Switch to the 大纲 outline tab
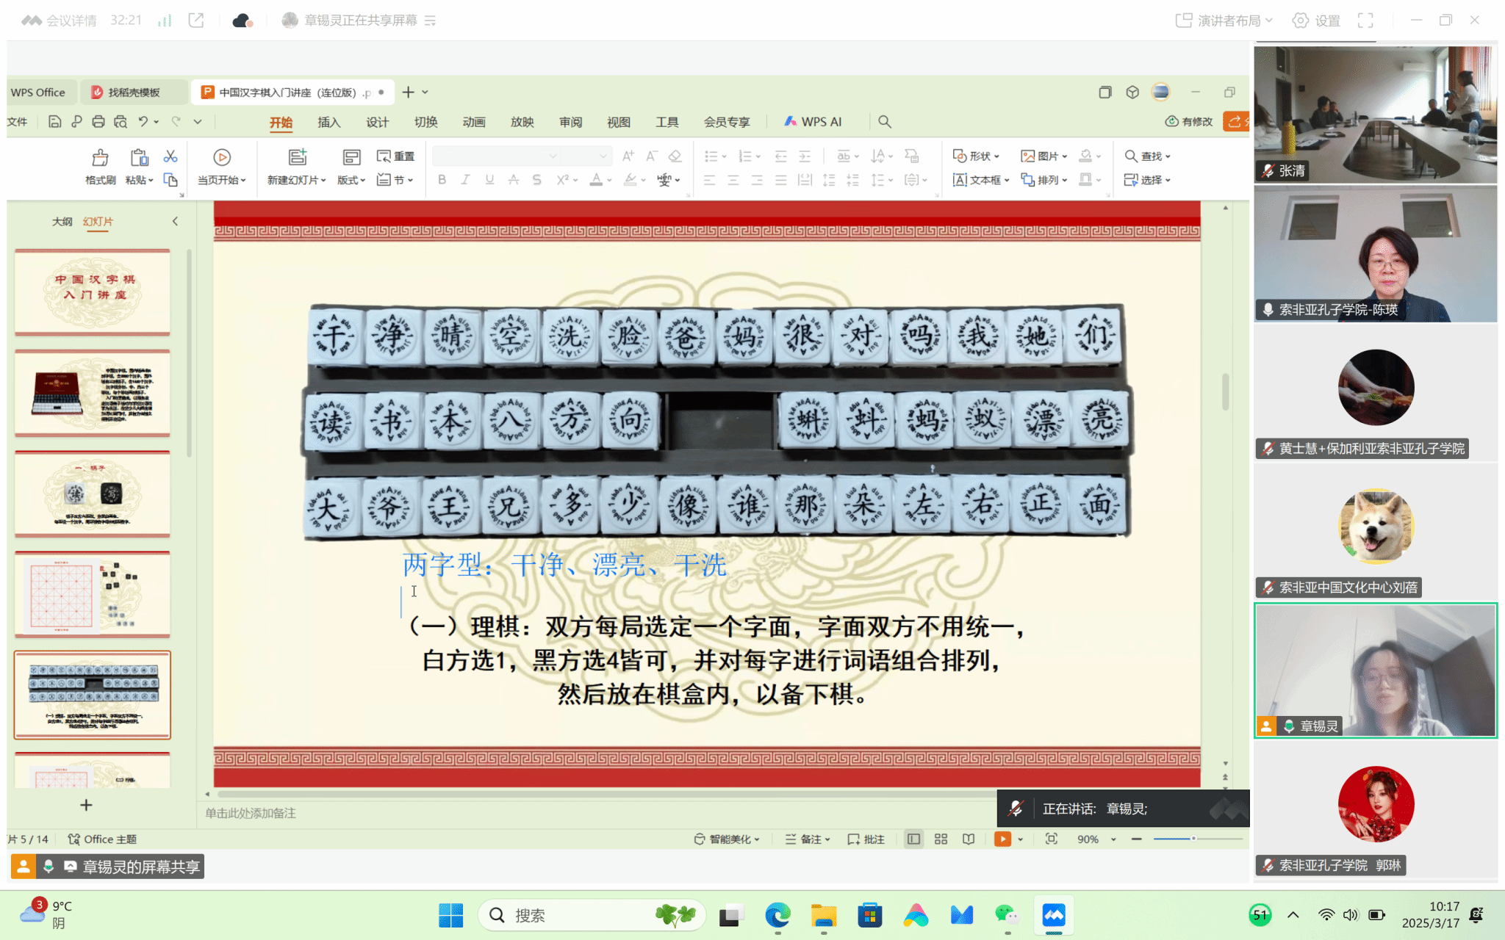 [62, 221]
